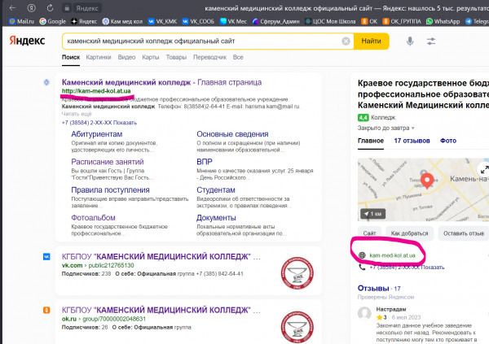Open the Расписание занятий sitelink
Image resolution: width=489 pixels, height=344 pixels.
coord(108,162)
